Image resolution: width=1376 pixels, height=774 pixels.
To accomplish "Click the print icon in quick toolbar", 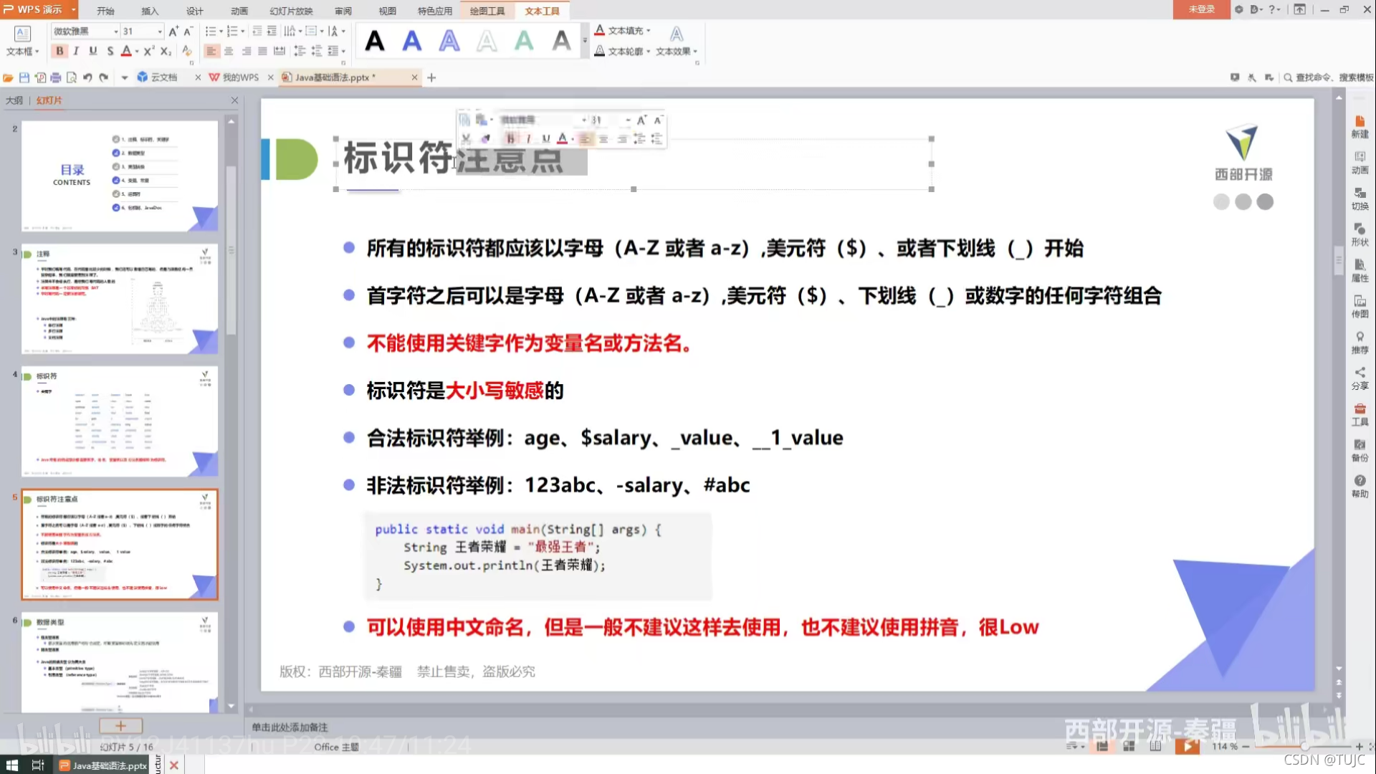I will coord(55,77).
